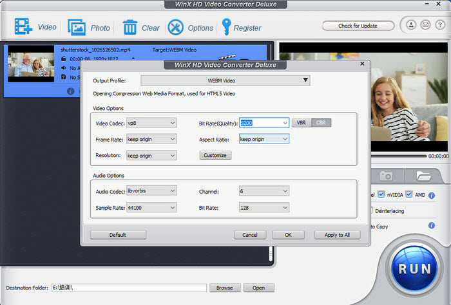The height and width of the screenshot is (305, 451).
Task: Open the Frame Rate dropdown
Action: 151,139
